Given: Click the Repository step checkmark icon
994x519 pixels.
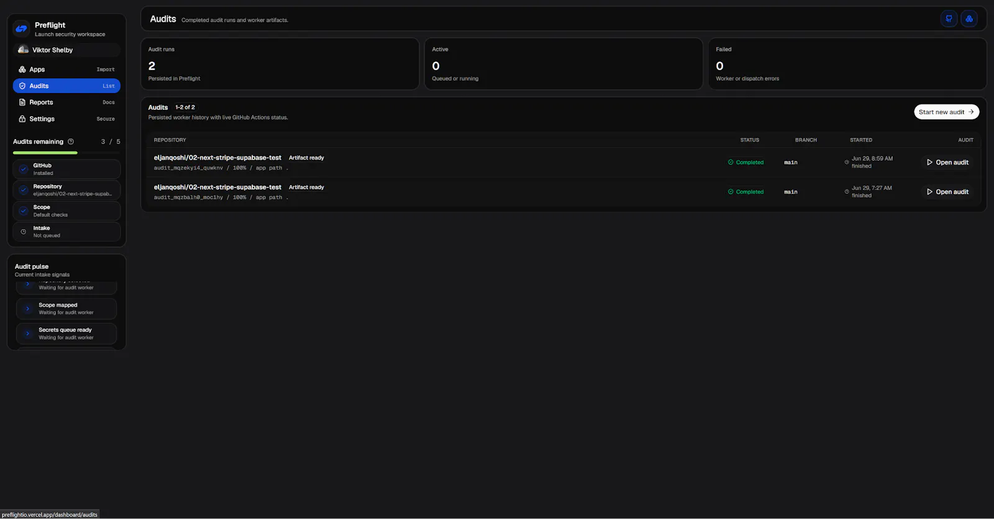Looking at the screenshot, I should [x=24, y=190].
